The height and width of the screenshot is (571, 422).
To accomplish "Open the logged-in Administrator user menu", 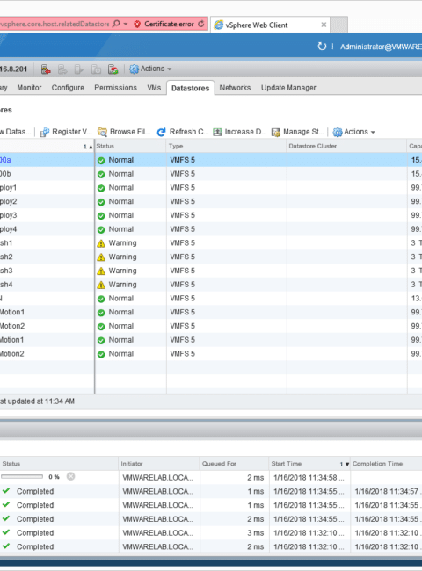I will (x=381, y=47).
